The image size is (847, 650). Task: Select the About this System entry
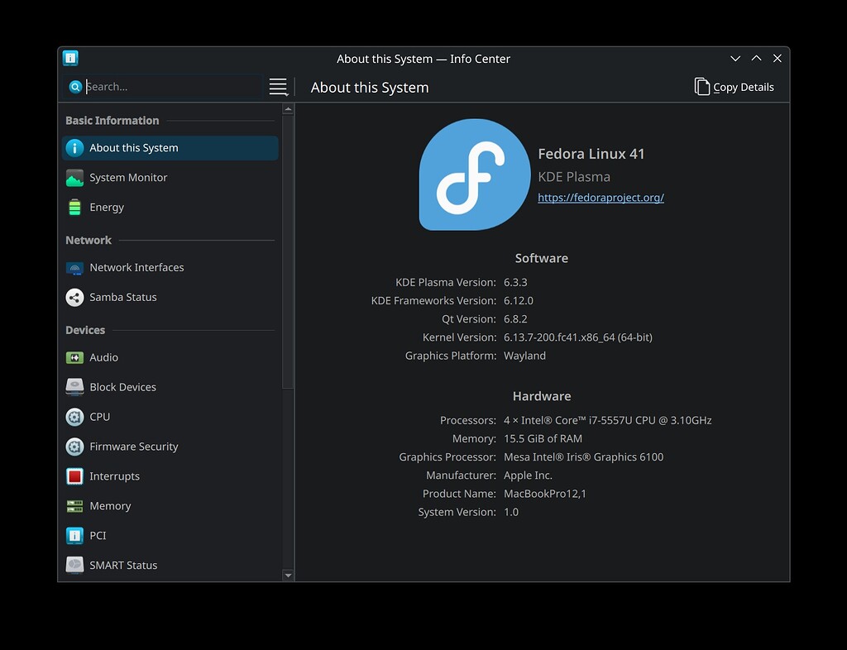tap(132, 147)
